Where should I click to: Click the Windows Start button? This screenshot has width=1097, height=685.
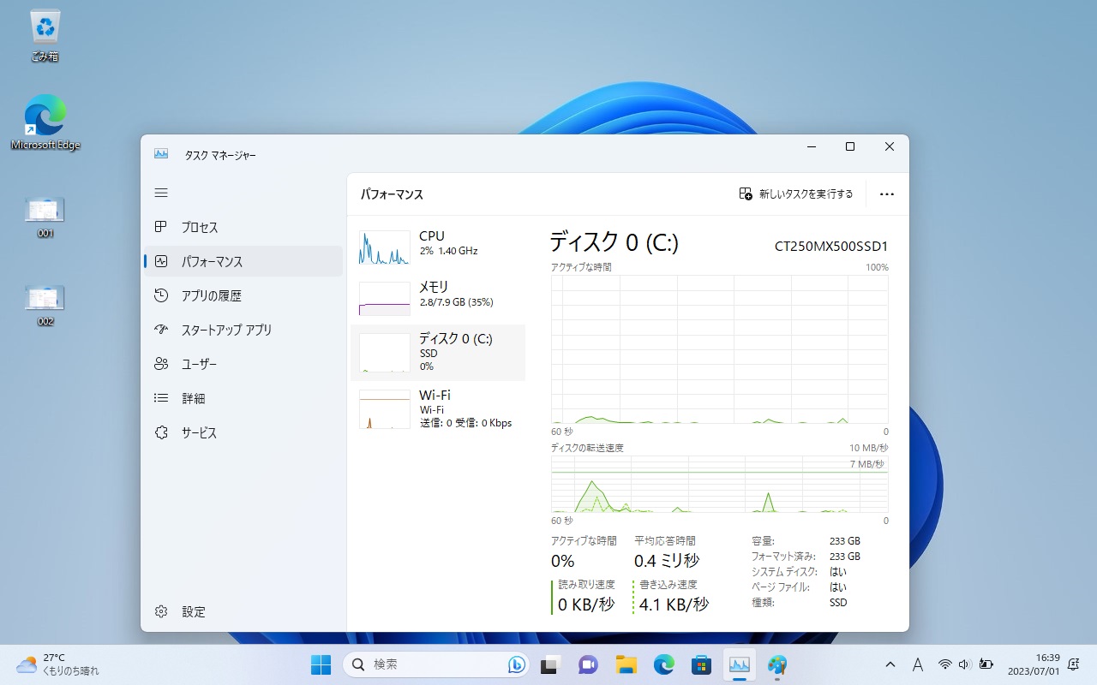[321, 664]
